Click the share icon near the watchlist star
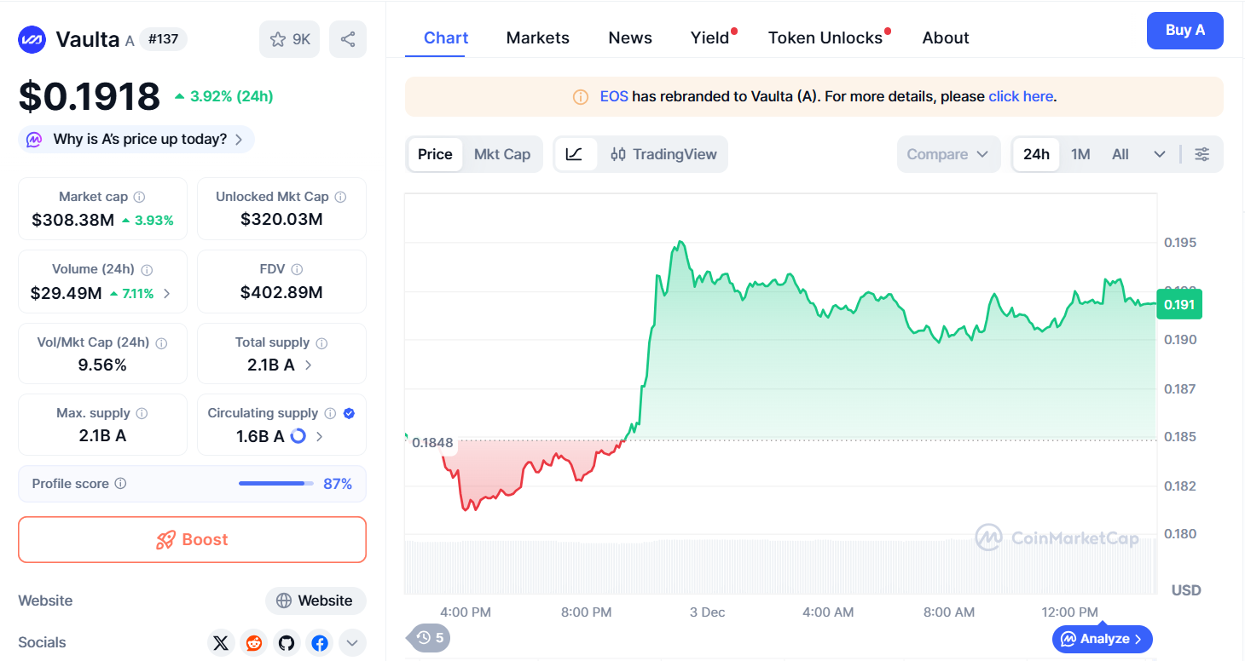1245x661 pixels. [x=347, y=39]
